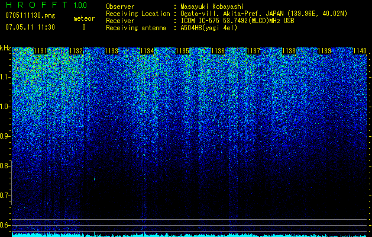This screenshot has width=372, height=237.
Task: Click the 0.7 kHz axis tick label
Action: click(5, 196)
